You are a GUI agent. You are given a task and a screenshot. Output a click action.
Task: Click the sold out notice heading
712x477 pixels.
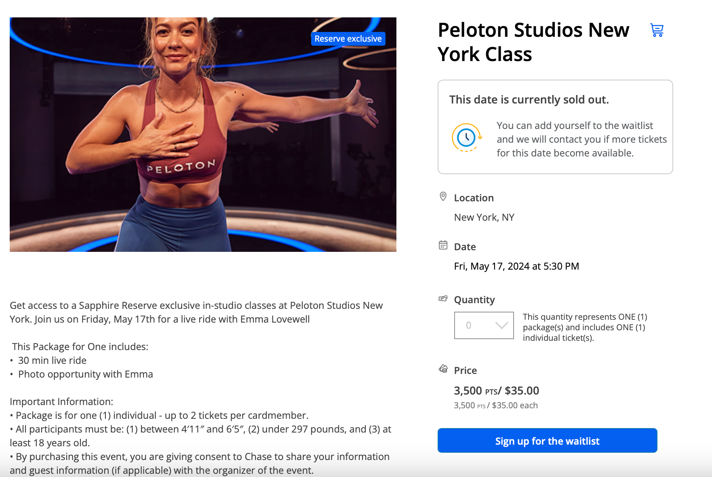529,100
